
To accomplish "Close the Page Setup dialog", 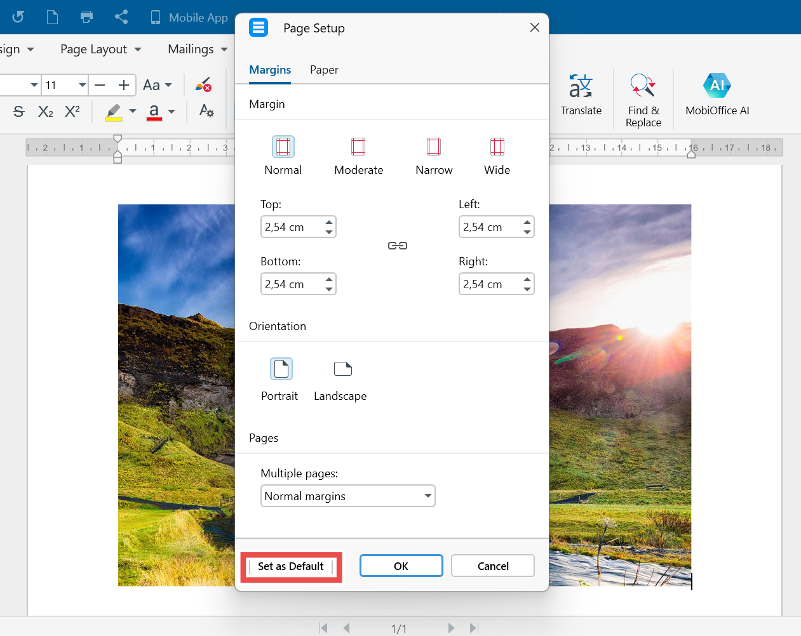I will pyautogui.click(x=535, y=27).
